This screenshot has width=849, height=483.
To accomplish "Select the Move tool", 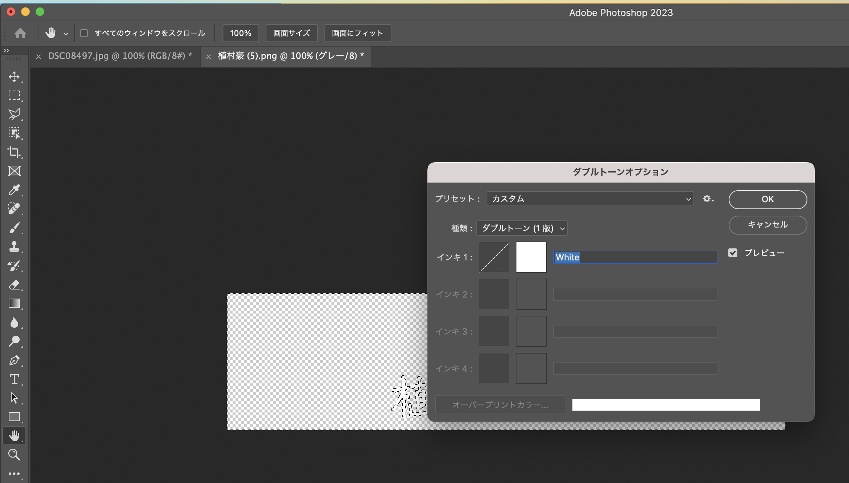I will 14,77.
